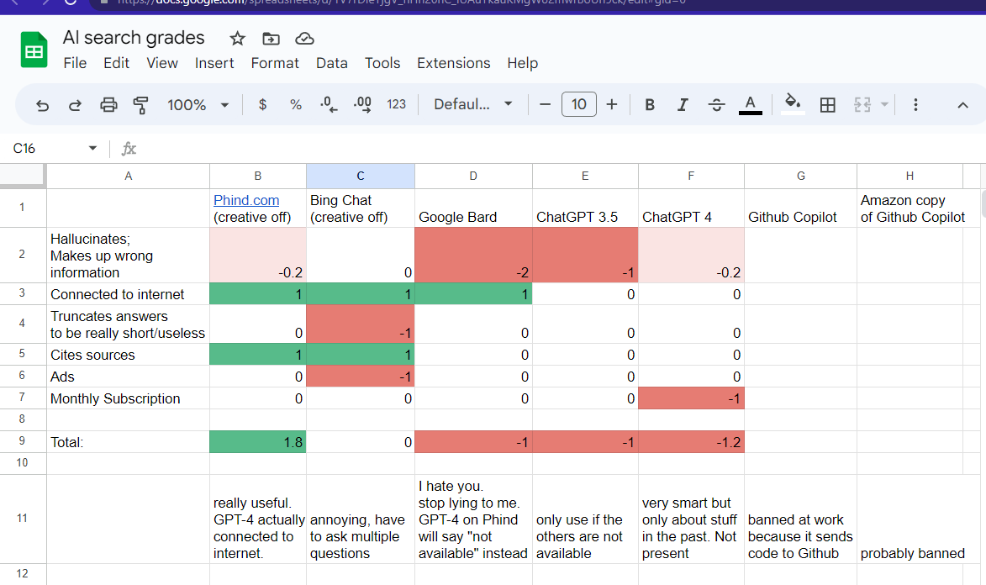Open the View menu
Image resolution: width=986 pixels, height=585 pixels.
click(x=162, y=64)
